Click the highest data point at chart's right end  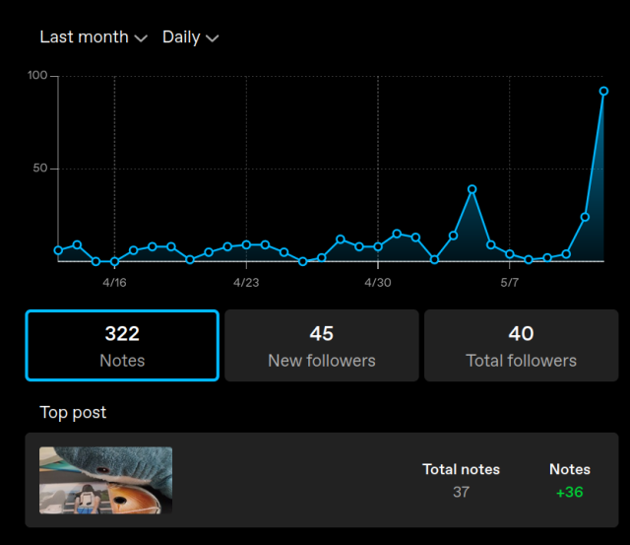pyautogui.click(x=603, y=91)
